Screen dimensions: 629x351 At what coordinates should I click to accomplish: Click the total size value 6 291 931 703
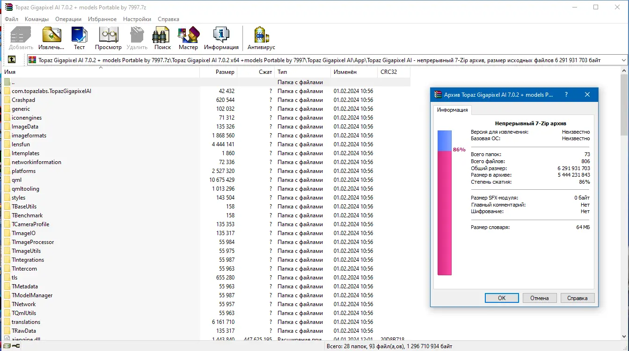[x=574, y=168]
